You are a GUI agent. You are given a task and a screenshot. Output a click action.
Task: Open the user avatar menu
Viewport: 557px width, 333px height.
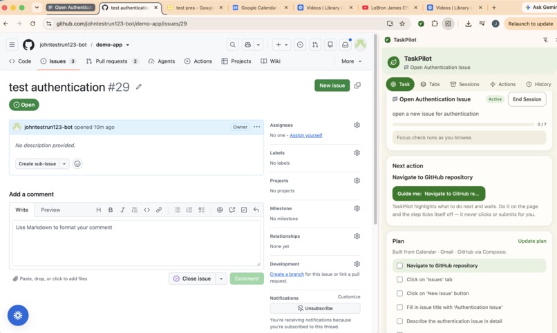tap(360, 45)
